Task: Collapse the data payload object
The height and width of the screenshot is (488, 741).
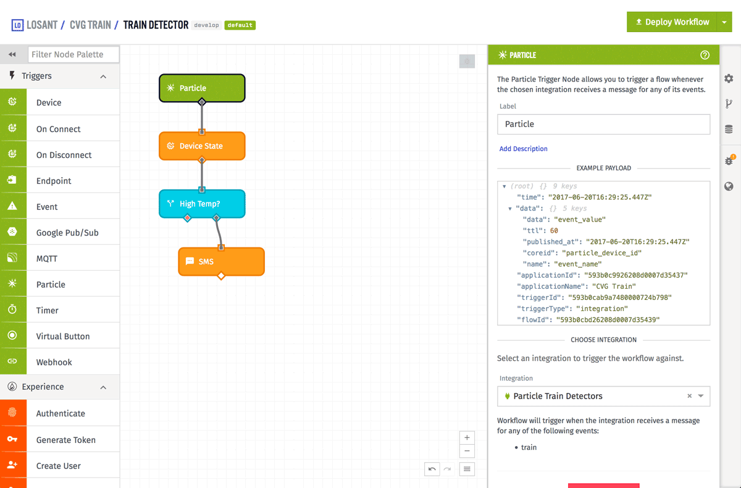Action: coord(510,209)
